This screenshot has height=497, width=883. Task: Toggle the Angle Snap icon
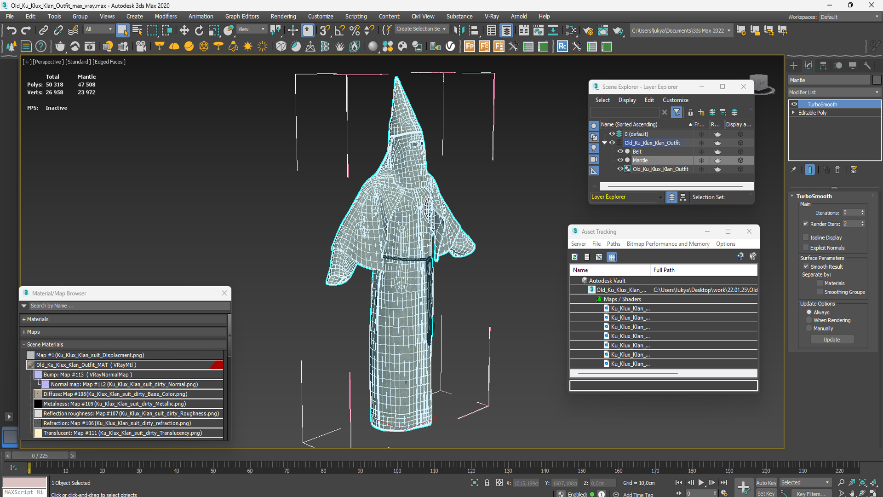tap(339, 30)
